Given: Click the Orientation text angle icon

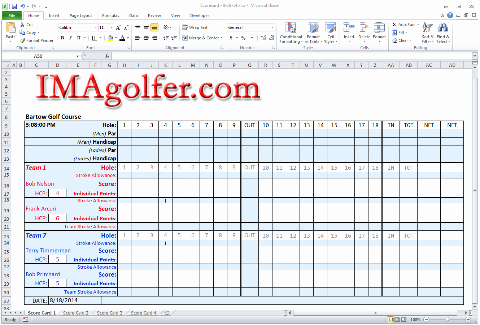Looking at the screenshot, I should 166,27.
